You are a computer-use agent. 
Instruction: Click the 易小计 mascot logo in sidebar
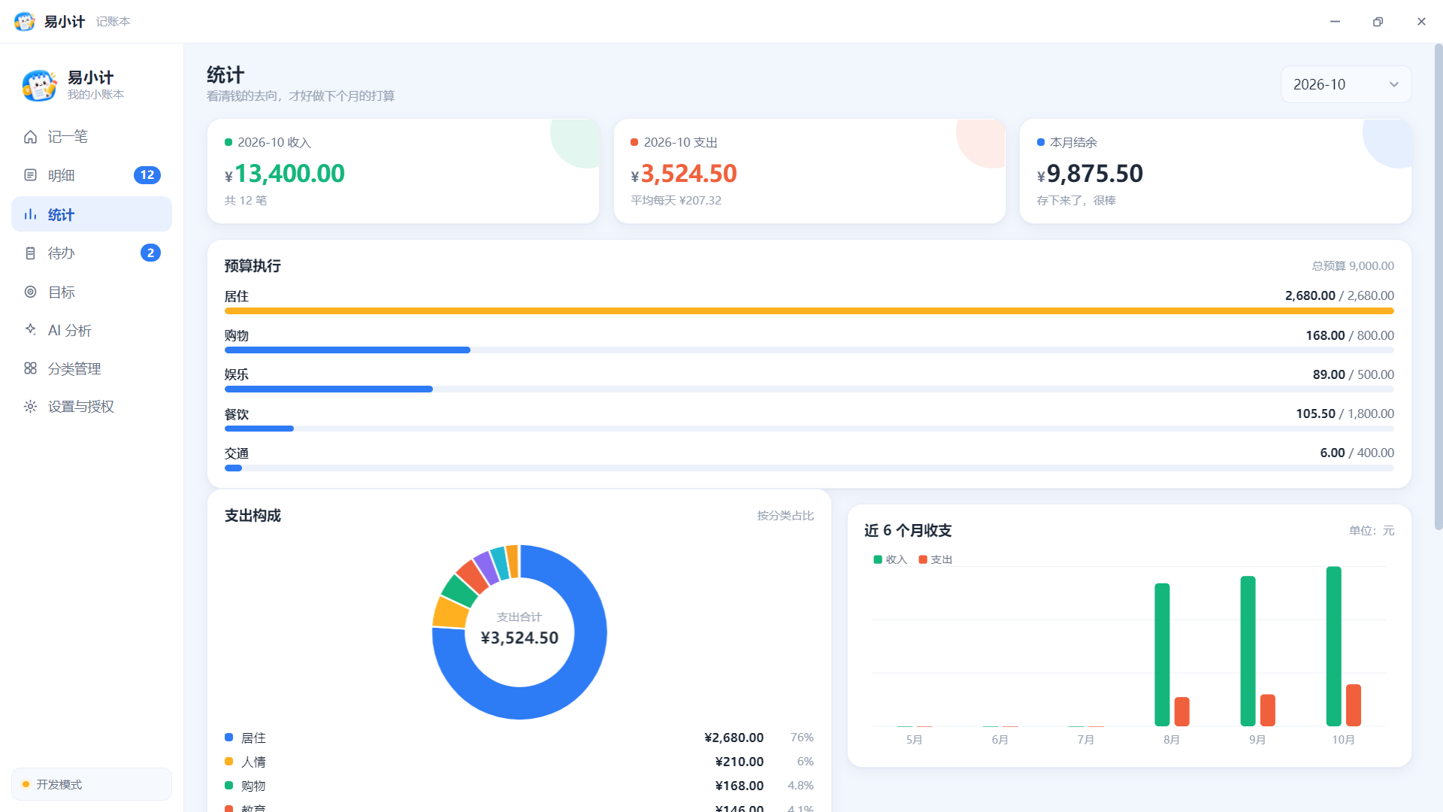(39, 85)
